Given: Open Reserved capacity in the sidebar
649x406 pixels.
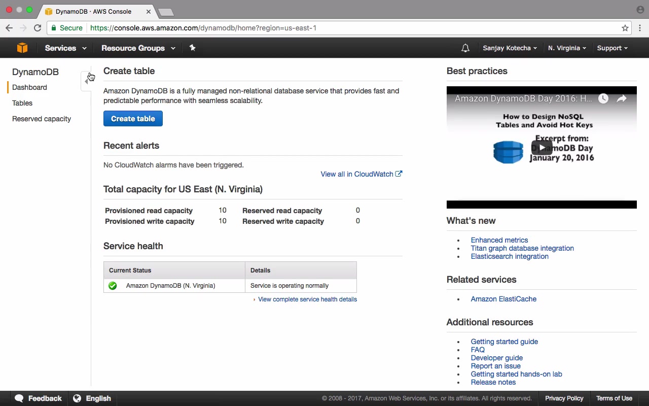Looking at the screenshot, I should 42,119.
